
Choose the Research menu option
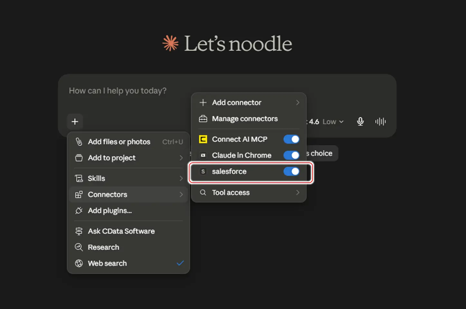click(x=128, y=247)
